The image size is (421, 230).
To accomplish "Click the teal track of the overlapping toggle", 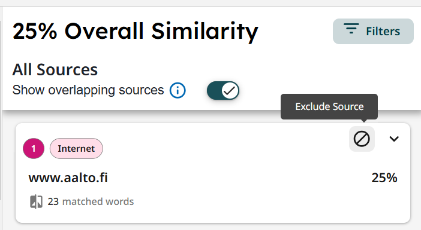I will 214,91.
